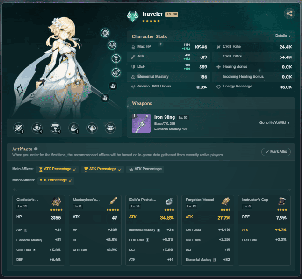This screenshot has height=279, width=302.
Task: Select the fifth passive talent icon
Action: click(92, 128)
